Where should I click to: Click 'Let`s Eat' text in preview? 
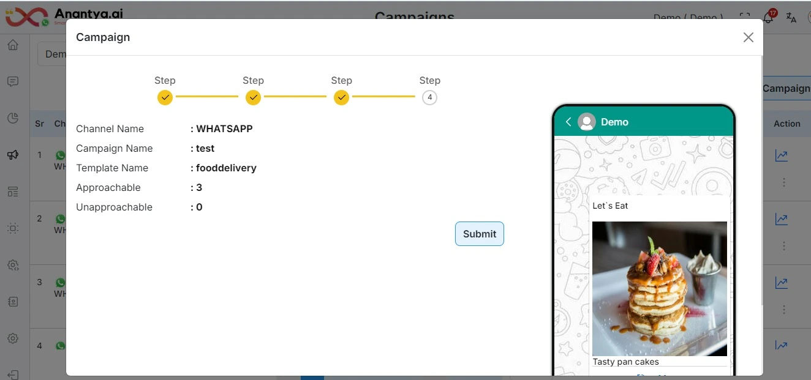610,206
